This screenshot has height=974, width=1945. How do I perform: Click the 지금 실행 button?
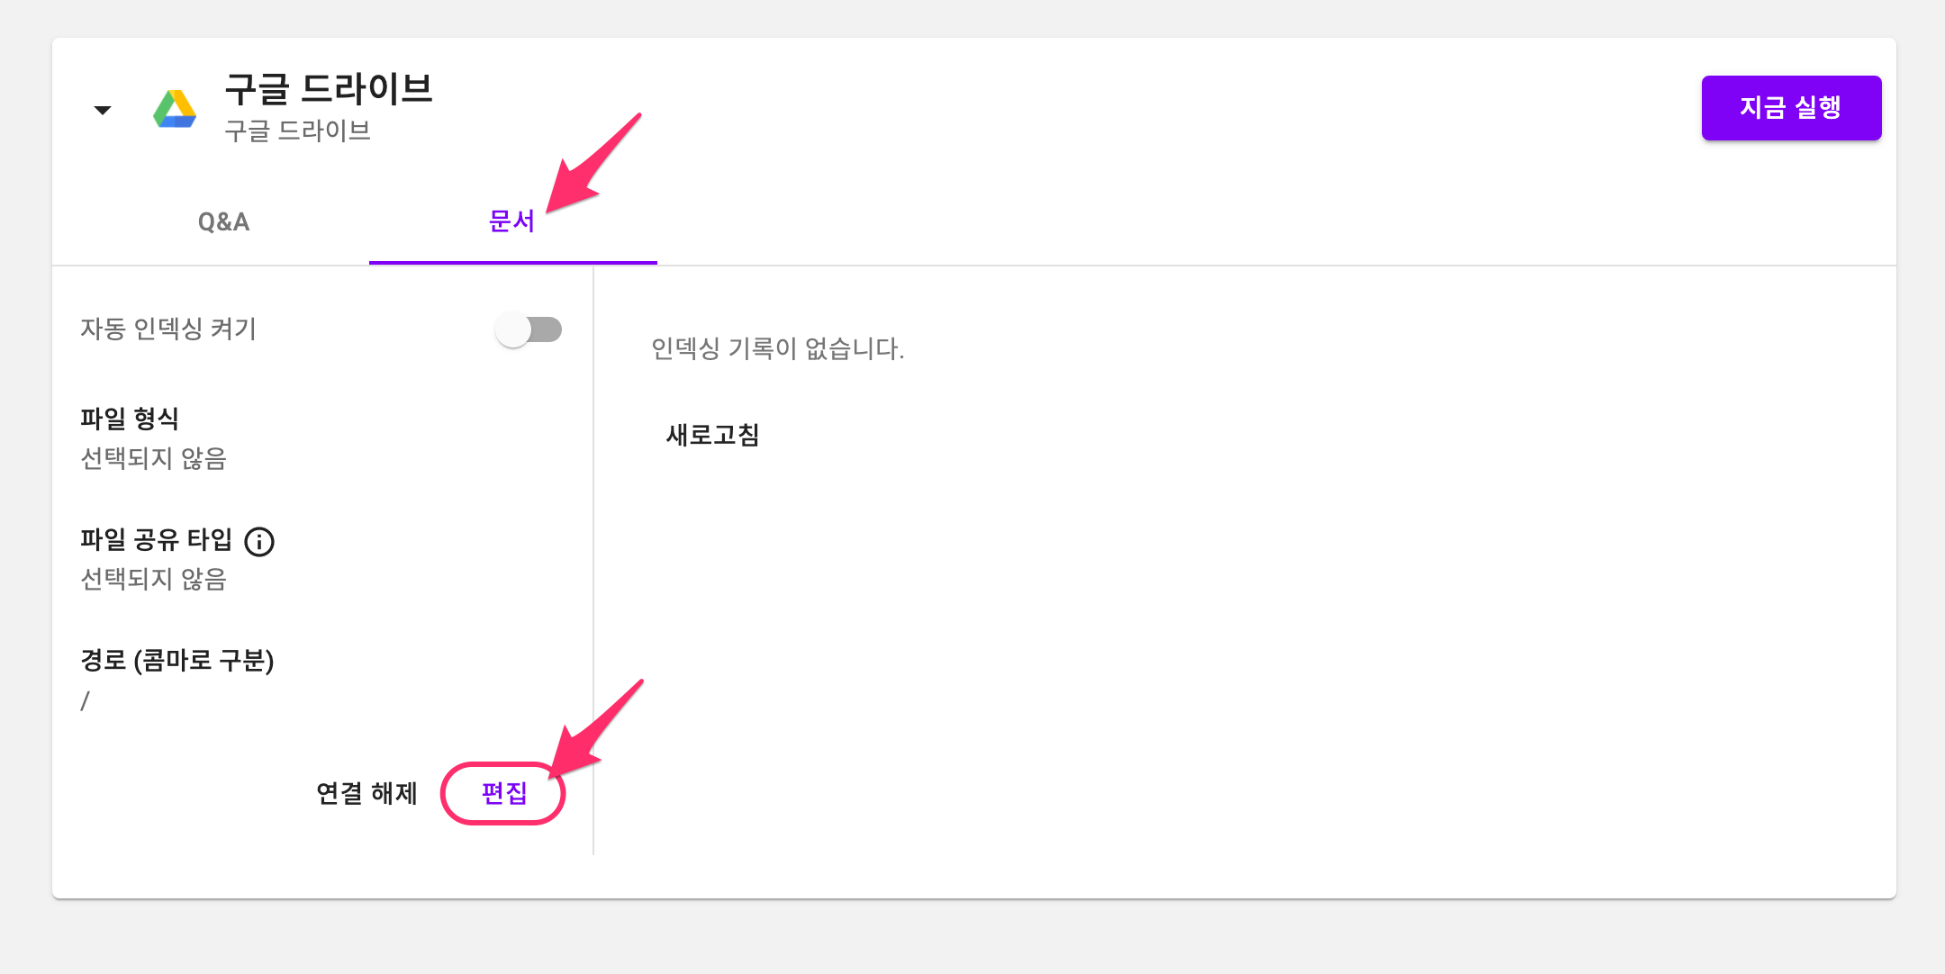coord(1791,108)
